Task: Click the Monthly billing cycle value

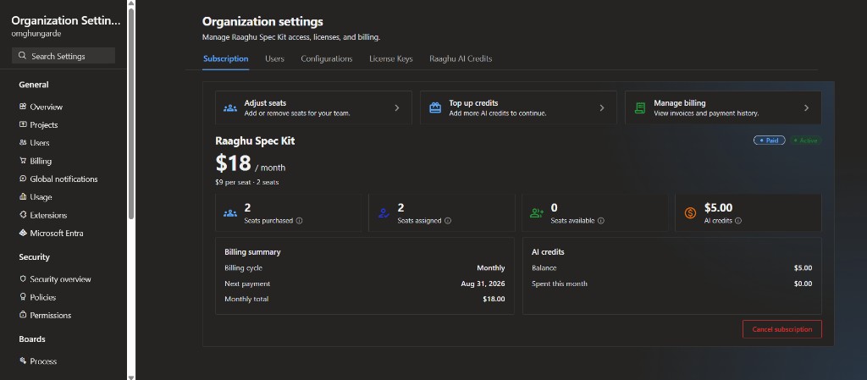Action: pos(491,268)
